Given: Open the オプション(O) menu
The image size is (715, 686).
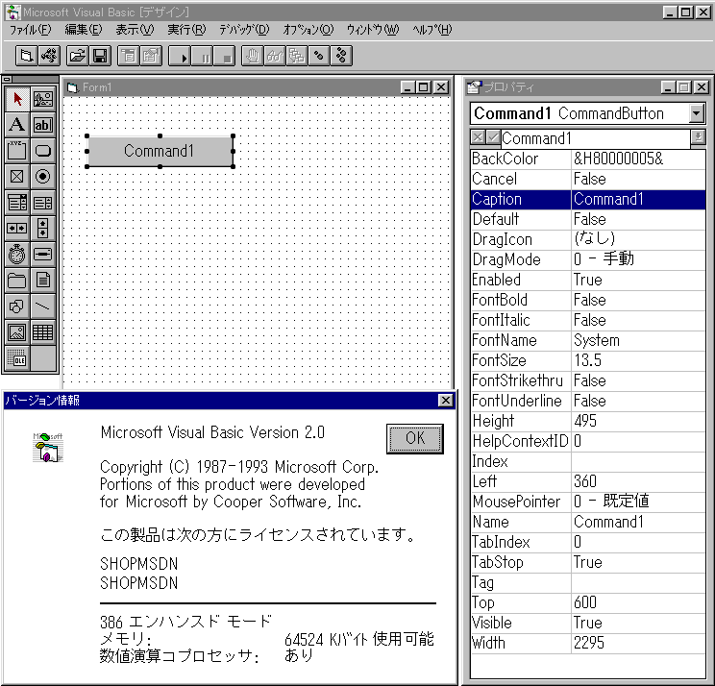Looking at the screenshot, I should click(x=308, y=30).
